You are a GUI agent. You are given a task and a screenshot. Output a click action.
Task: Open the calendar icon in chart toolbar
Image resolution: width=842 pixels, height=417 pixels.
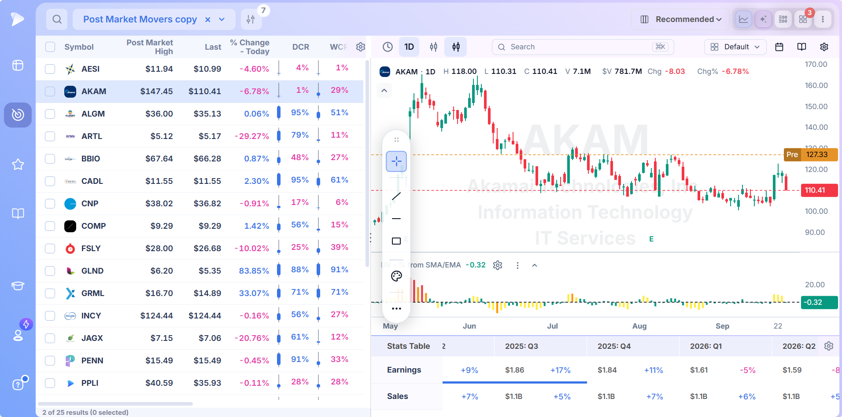pyautogui.click(x=779, y=47)
